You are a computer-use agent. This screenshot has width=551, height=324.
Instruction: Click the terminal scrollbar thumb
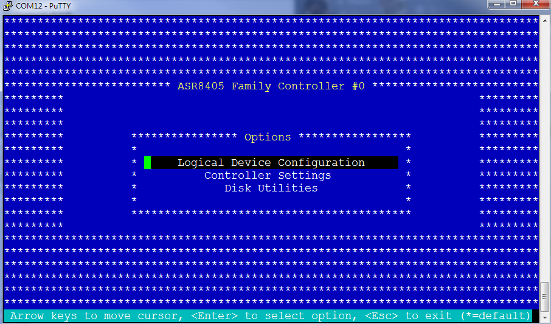(544, 296)
